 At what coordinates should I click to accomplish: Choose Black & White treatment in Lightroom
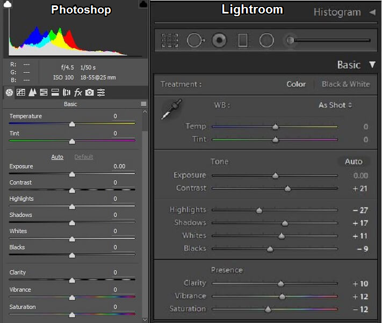[345, 84]
